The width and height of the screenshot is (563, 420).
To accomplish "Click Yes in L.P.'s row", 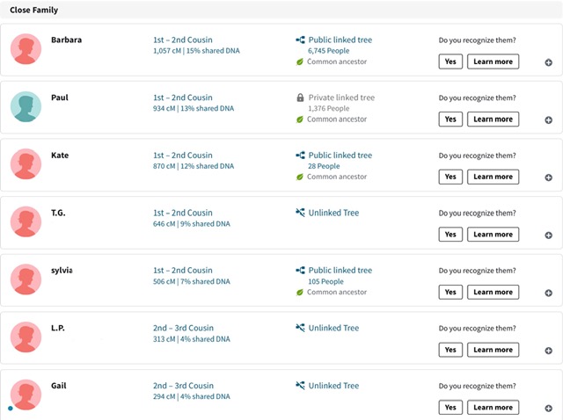I will coord(450,350).
